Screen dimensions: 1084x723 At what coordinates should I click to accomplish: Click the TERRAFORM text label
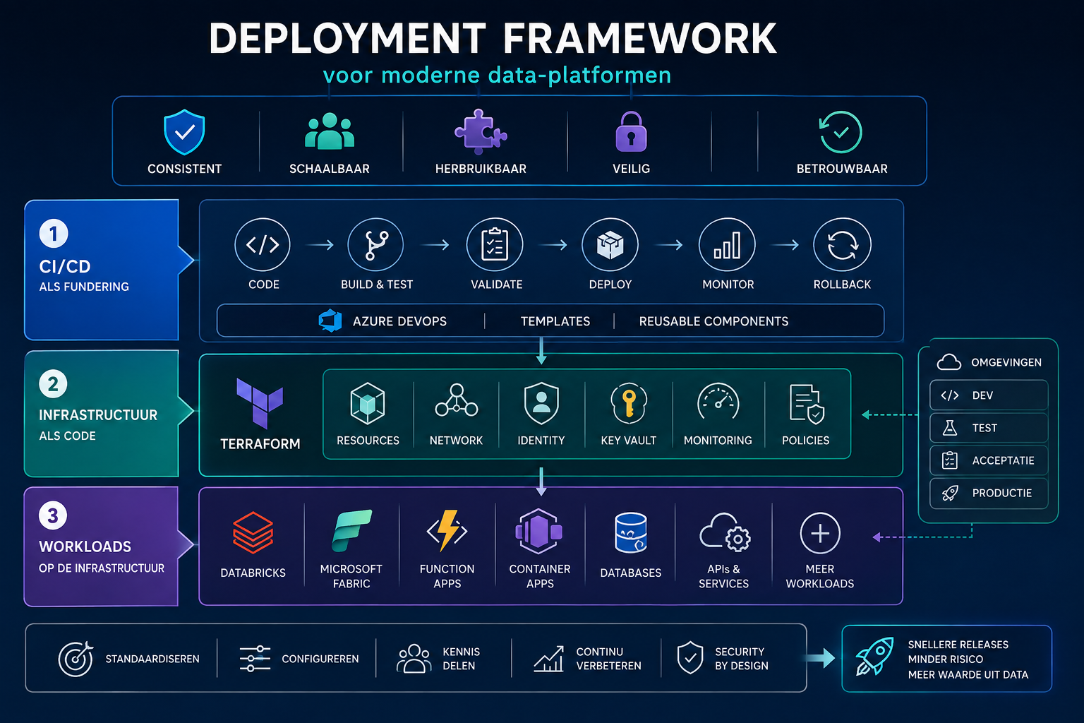click(260, 444)
